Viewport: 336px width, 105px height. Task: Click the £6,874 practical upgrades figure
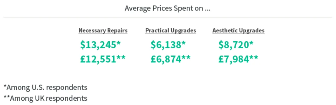[x=166, y=59]
